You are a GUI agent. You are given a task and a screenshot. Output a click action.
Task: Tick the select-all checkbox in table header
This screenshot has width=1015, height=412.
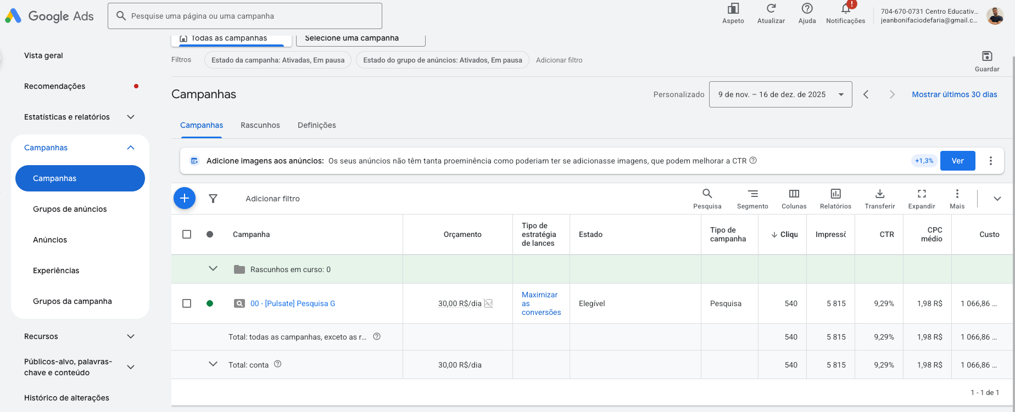187,234
